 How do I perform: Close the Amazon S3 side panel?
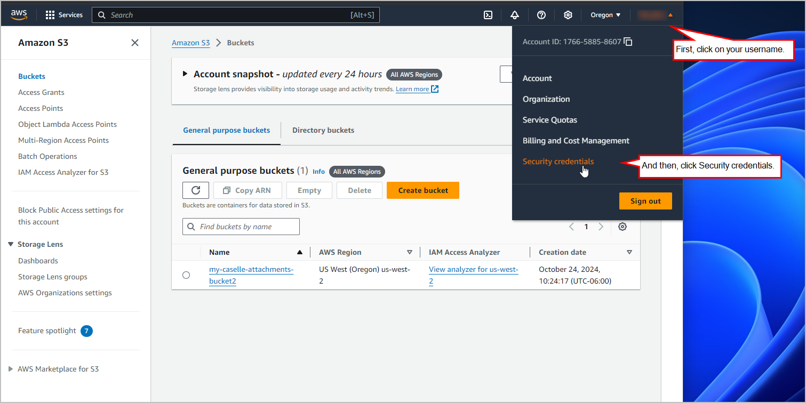(135, 43)
